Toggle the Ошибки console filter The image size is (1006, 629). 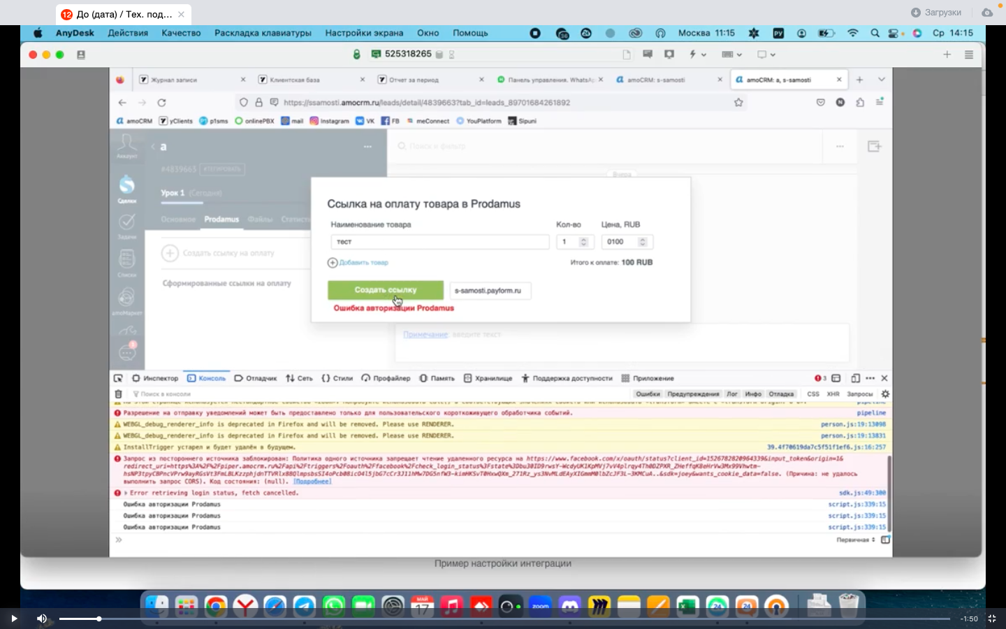click(648, 394)
